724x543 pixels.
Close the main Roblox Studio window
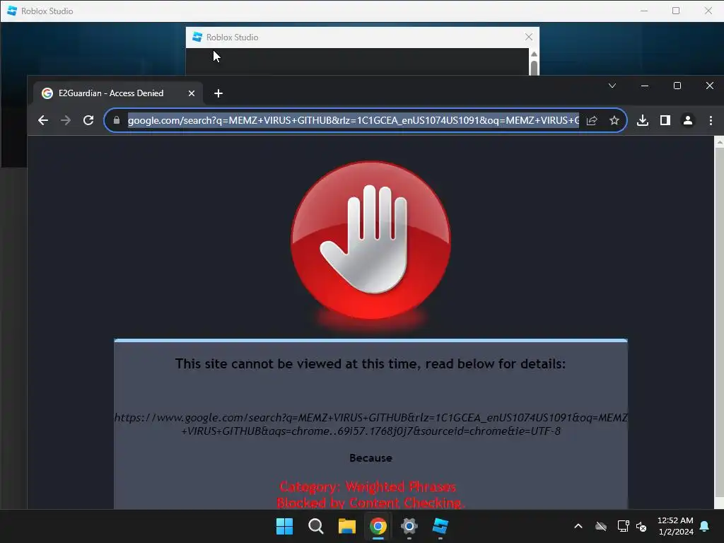(x=708, y=11)
